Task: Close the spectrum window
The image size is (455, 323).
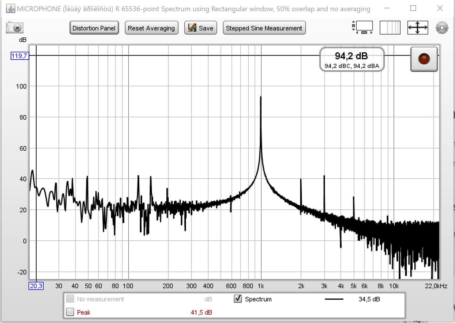Action: pos(440,8)
